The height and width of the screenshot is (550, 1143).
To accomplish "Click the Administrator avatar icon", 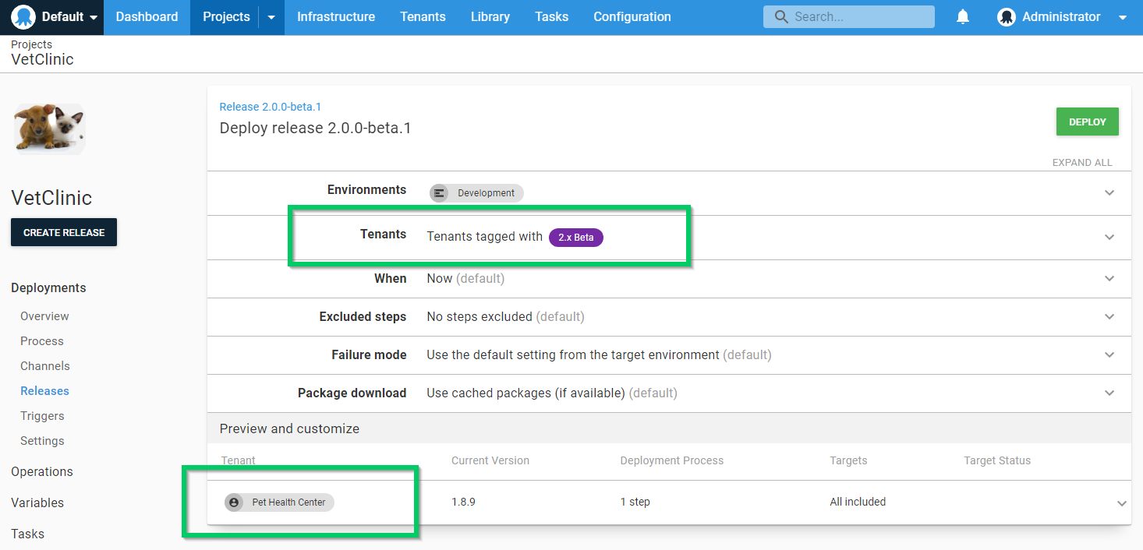I will 1007,17.
